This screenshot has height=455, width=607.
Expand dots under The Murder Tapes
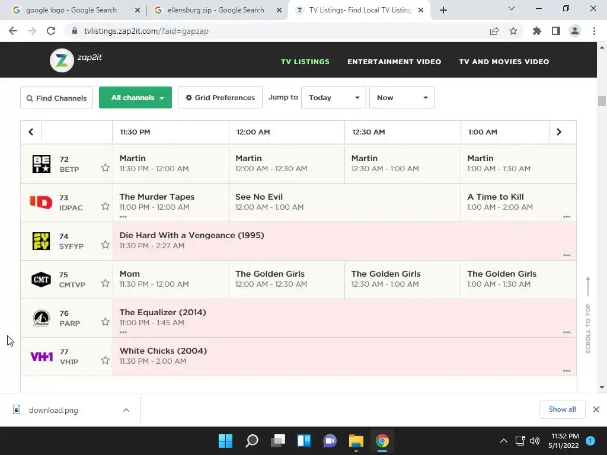pyautogui.click(x=123, y=217)
